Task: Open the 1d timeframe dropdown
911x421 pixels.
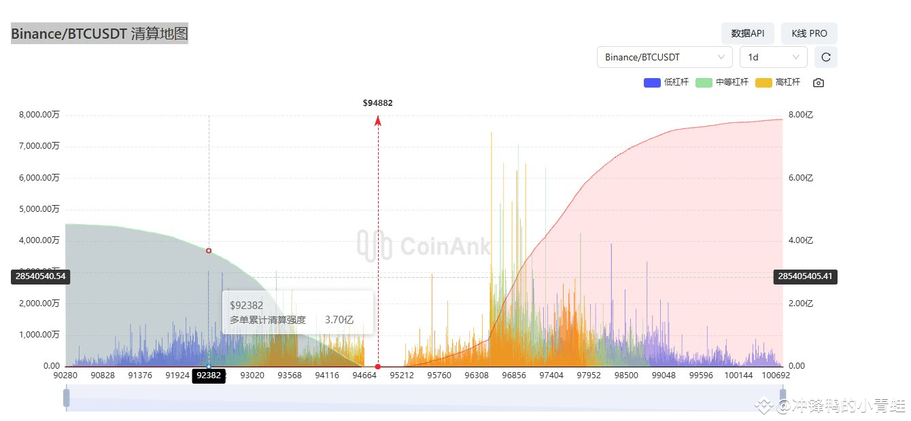Action: tap(773, 57)
